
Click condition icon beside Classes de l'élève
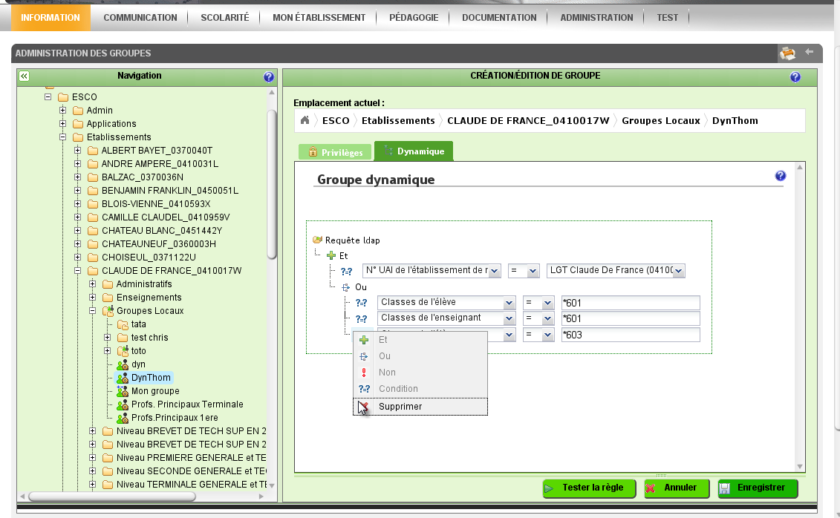pyautogui.click(x=362, y=303)
